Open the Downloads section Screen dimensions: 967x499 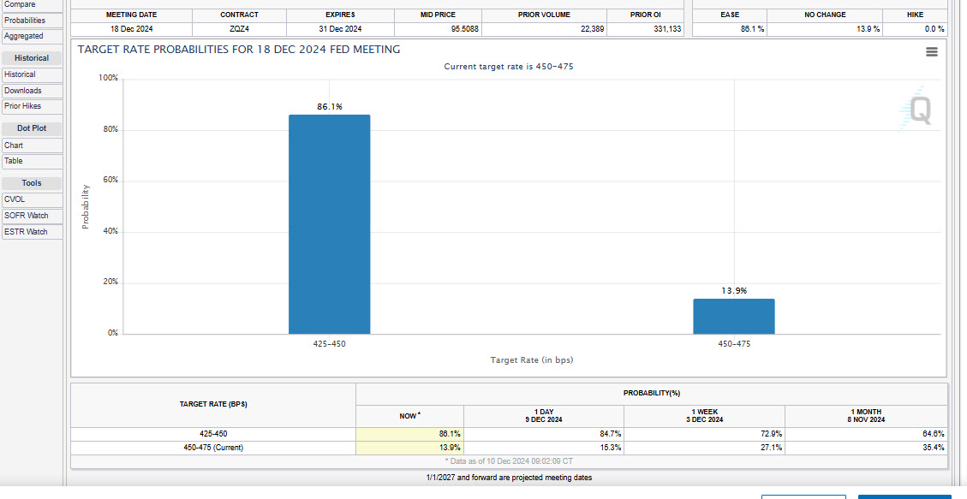coord(31,90)
